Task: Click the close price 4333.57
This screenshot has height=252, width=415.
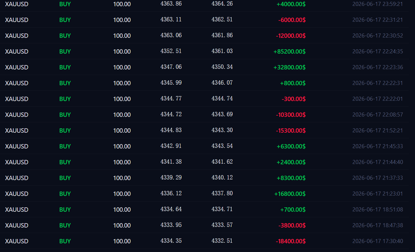Action: [222, 225]
